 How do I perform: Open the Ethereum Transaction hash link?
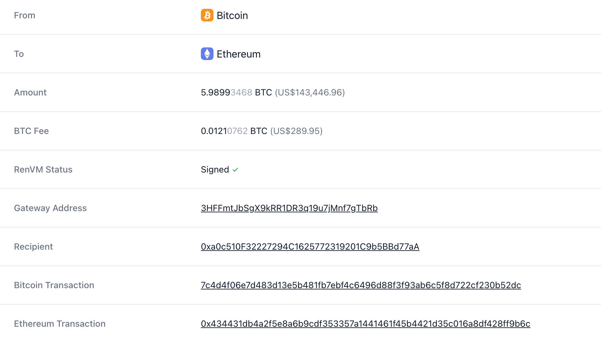point(365,324)
